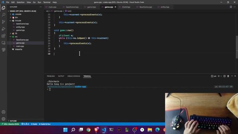This screenshot has width=238, height=134.
Task: Open errors and warnings status item
Action: [x=25, y=124]
